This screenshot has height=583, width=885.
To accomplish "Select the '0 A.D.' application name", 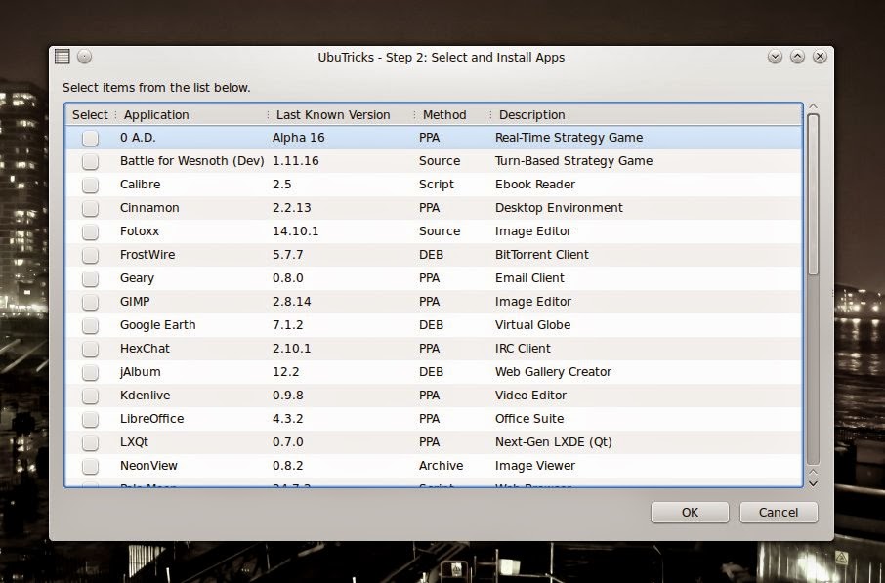I will point(138,138).
